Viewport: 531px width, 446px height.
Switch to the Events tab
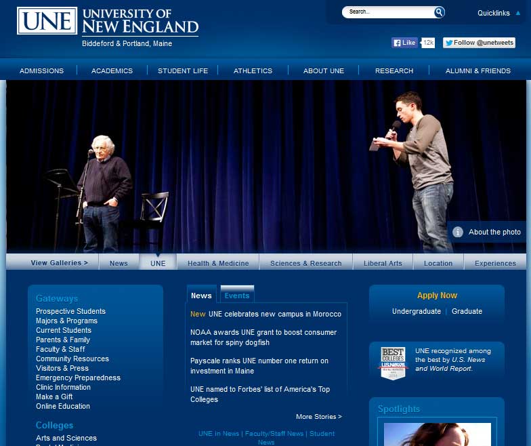pyautogui.click(x=237, y=296)
